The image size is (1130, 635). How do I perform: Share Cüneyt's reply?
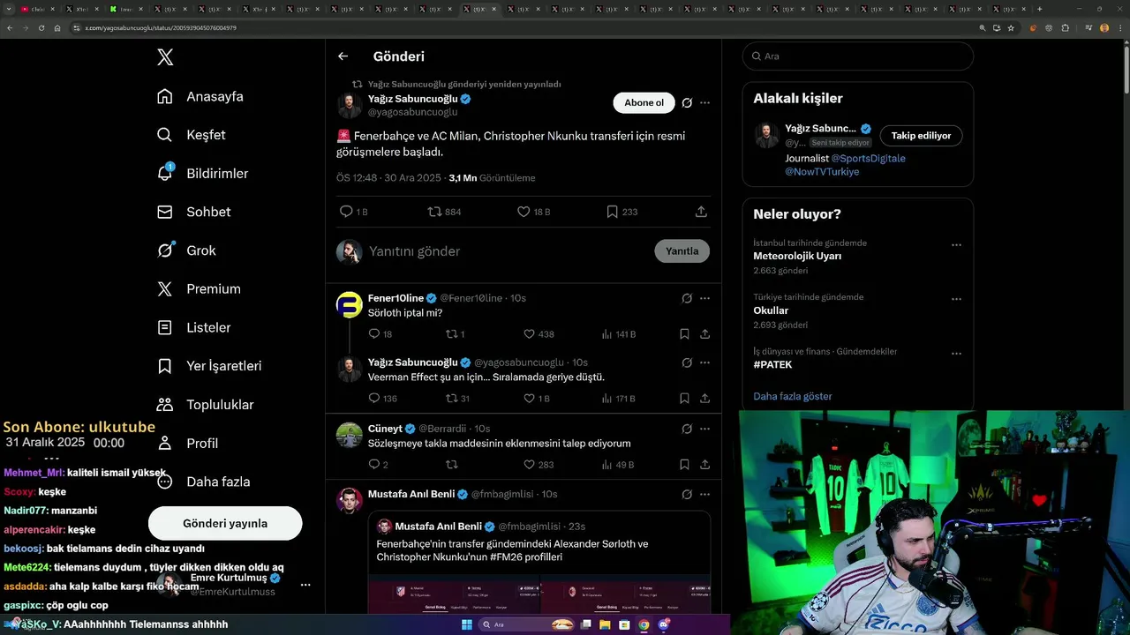(704, 465)
